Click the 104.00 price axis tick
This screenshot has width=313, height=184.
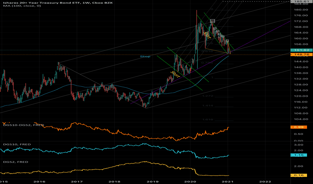click(301, 119)
